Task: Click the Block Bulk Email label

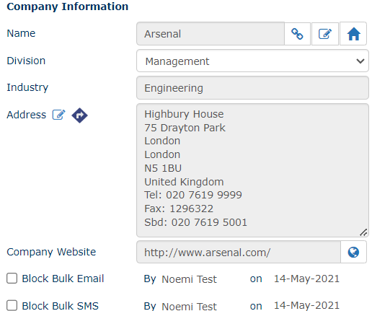Action: click(x=63, y=279)
